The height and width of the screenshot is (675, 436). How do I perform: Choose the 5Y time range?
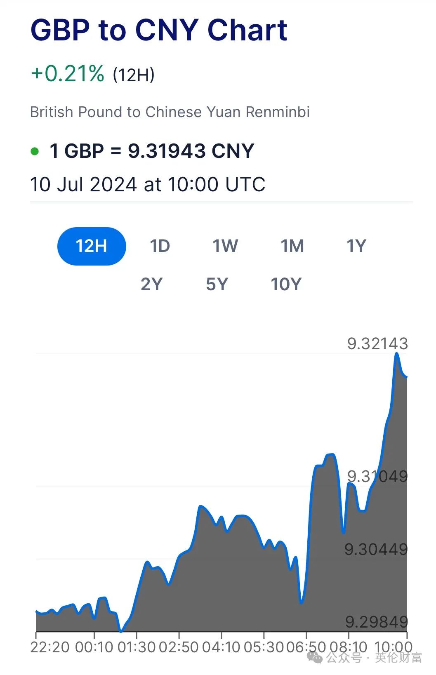tap(217, 284)
